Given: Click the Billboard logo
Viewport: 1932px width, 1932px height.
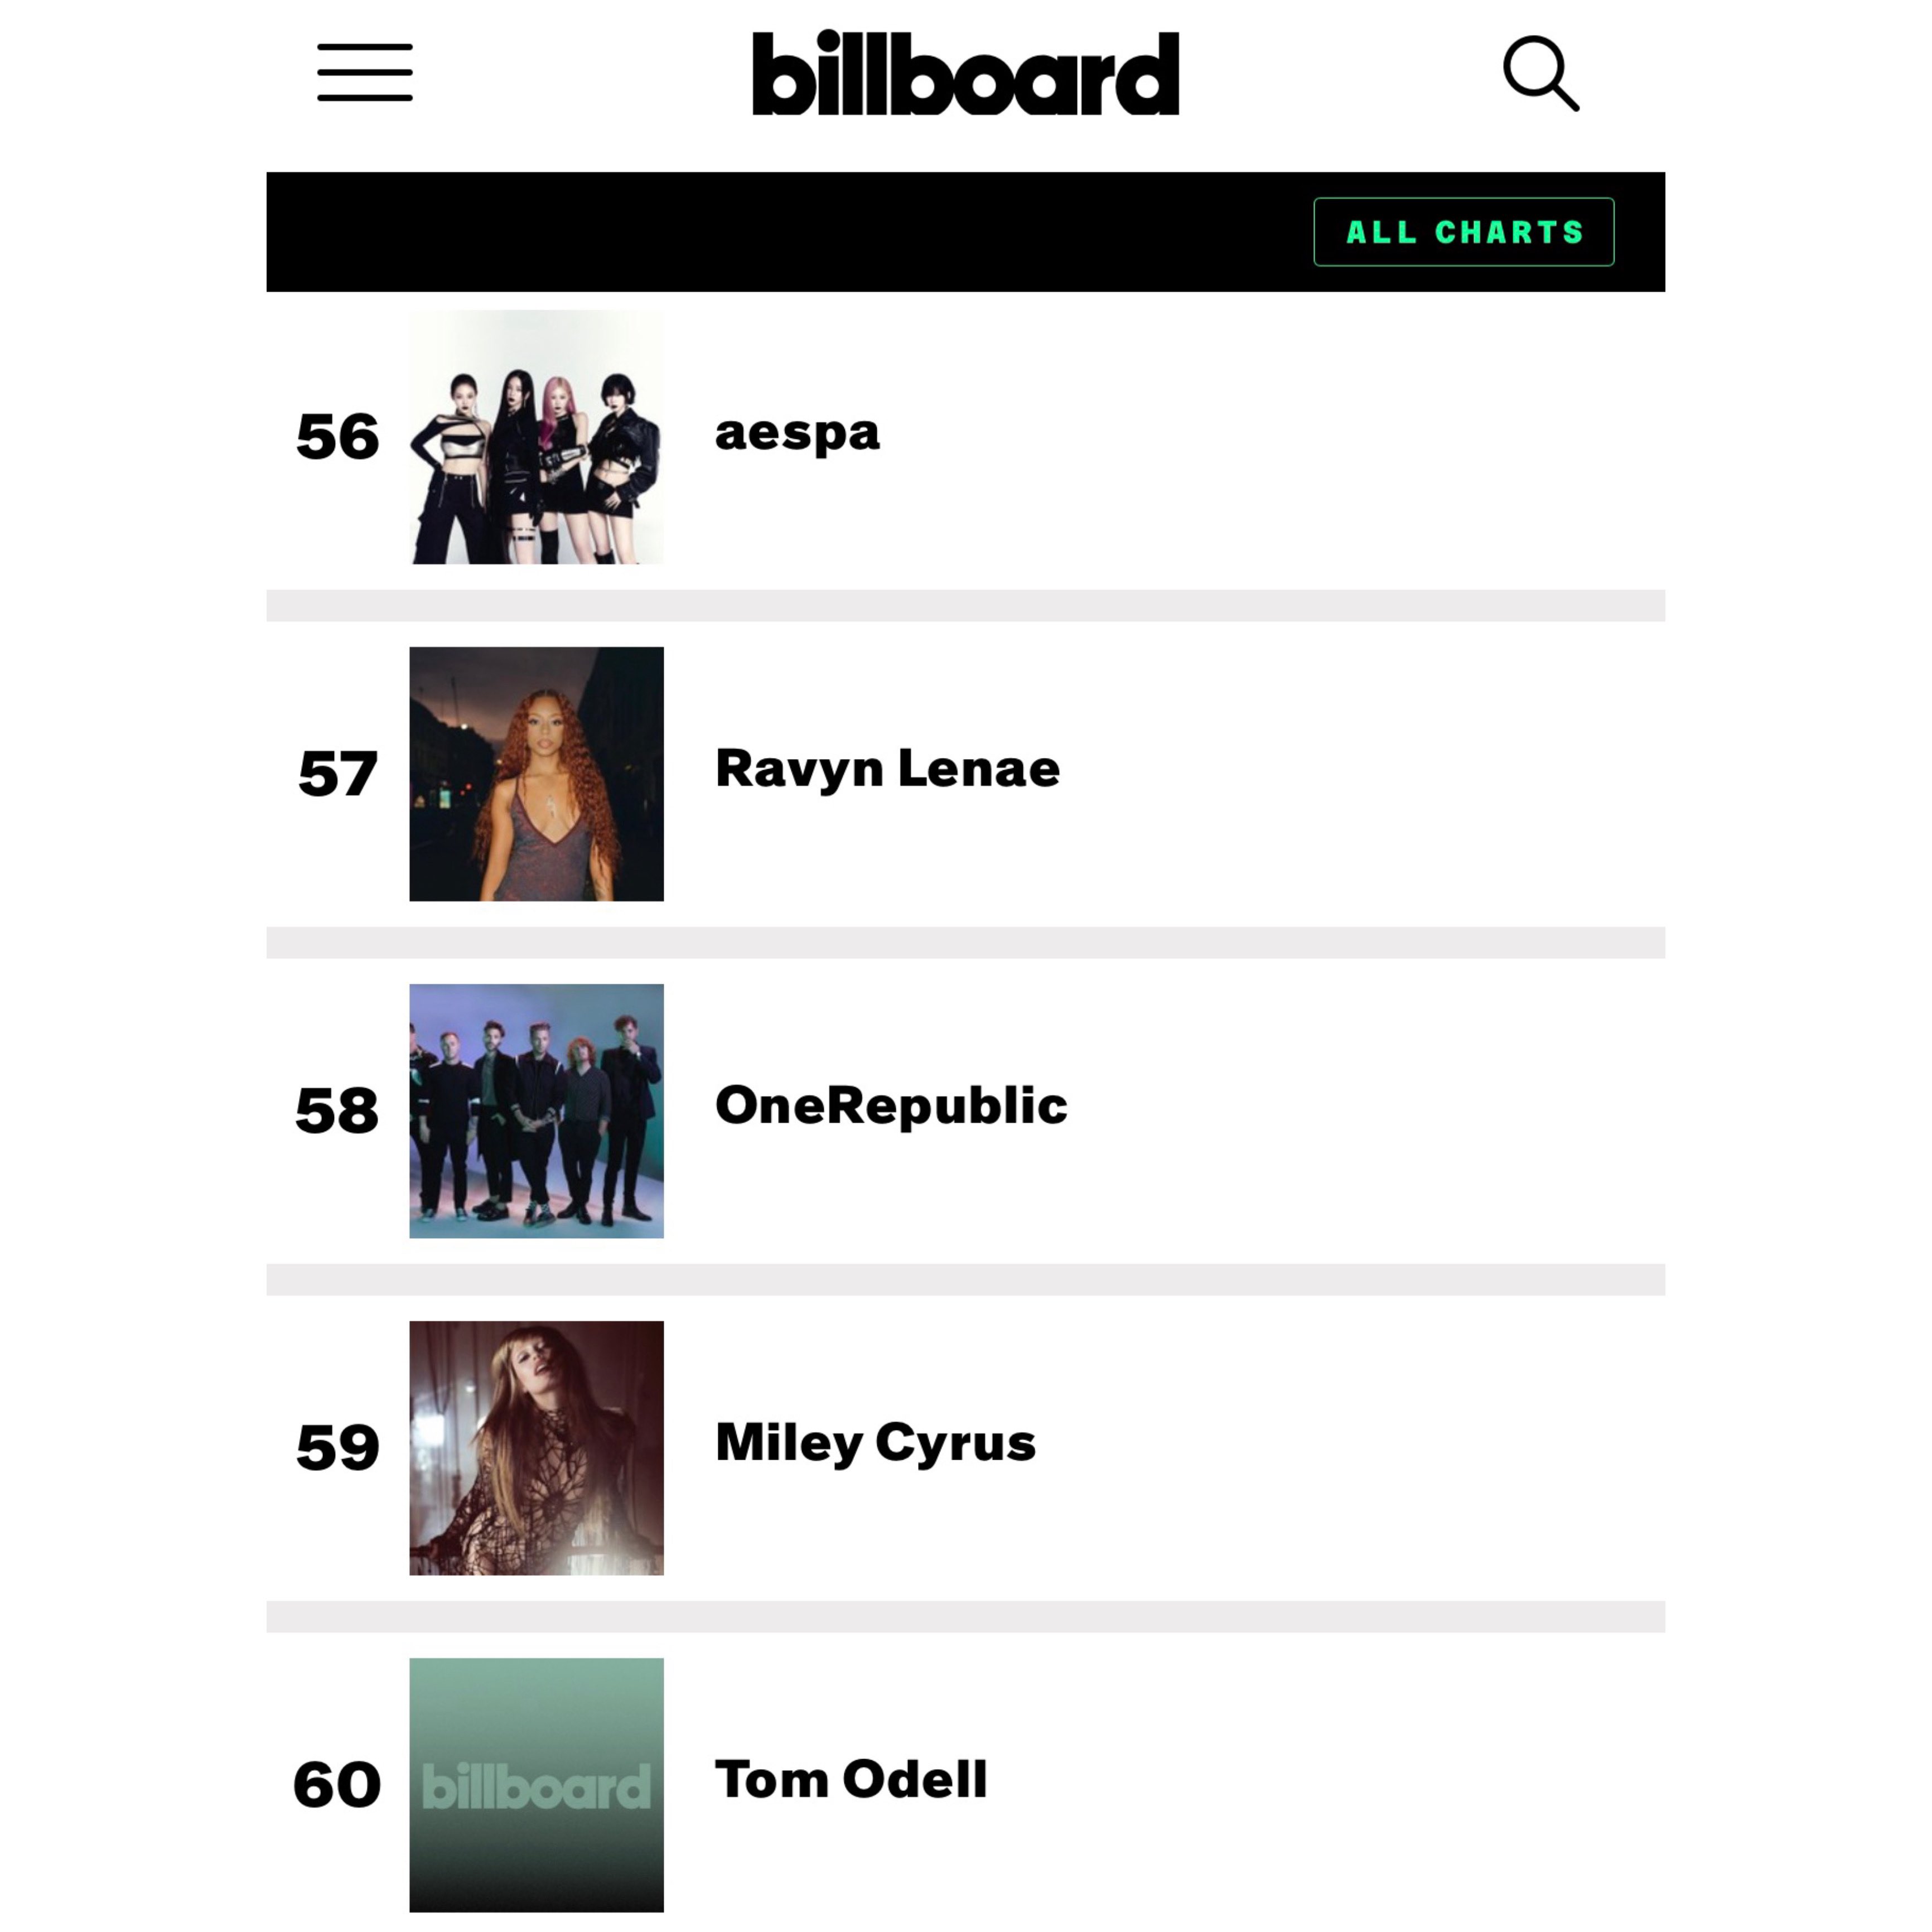Looking at the screenshot, I should coord(965,73).
